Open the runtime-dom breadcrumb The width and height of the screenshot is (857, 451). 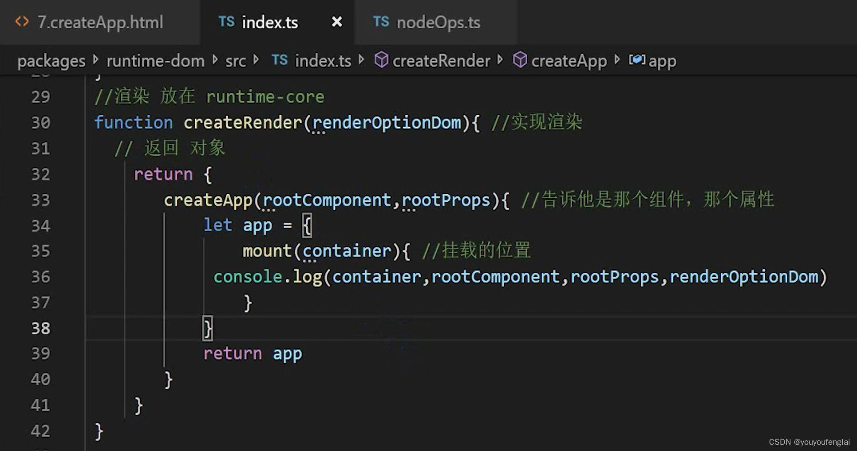(x=155, y=61)
